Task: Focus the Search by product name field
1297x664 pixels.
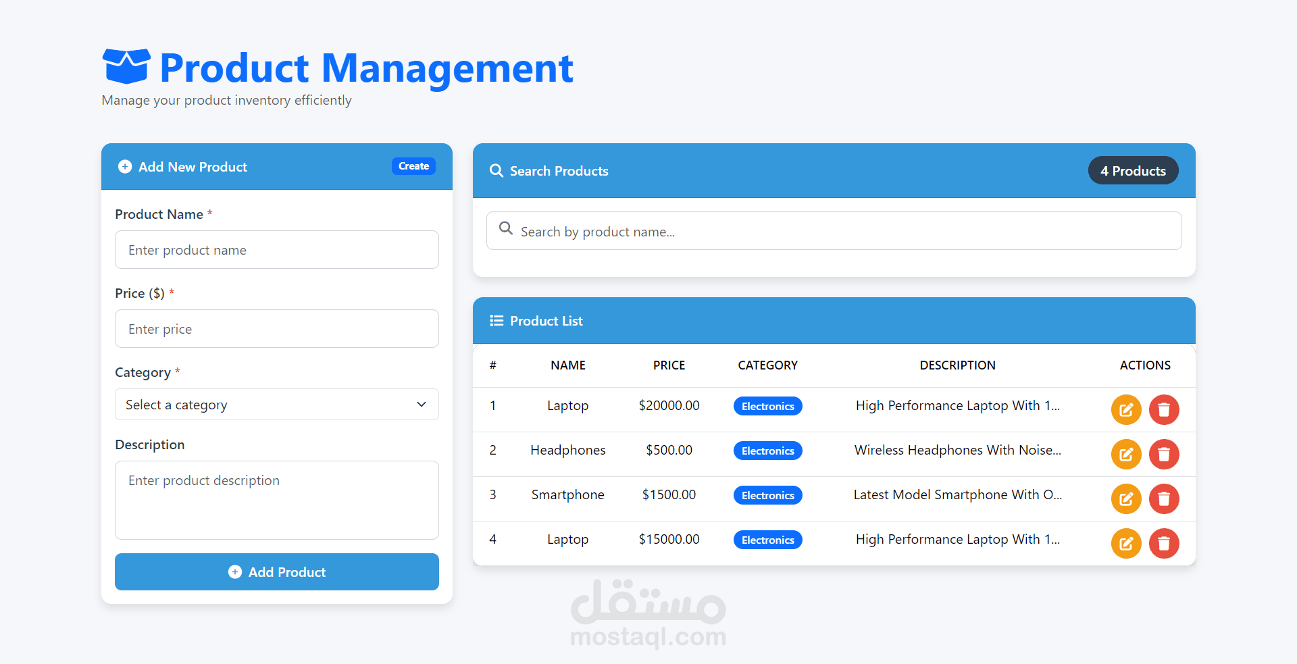Action: pyautogui.click(x=834, y=231)
